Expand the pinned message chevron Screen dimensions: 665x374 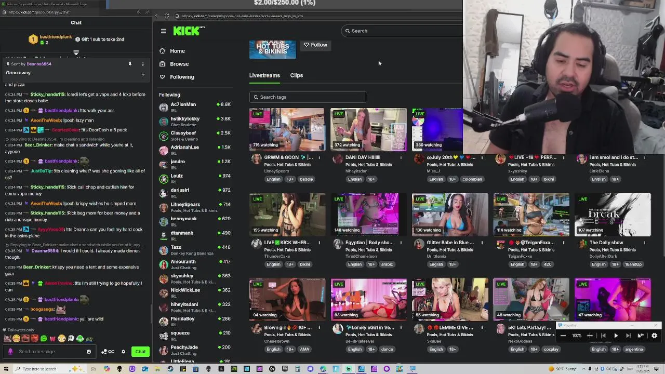143,74
